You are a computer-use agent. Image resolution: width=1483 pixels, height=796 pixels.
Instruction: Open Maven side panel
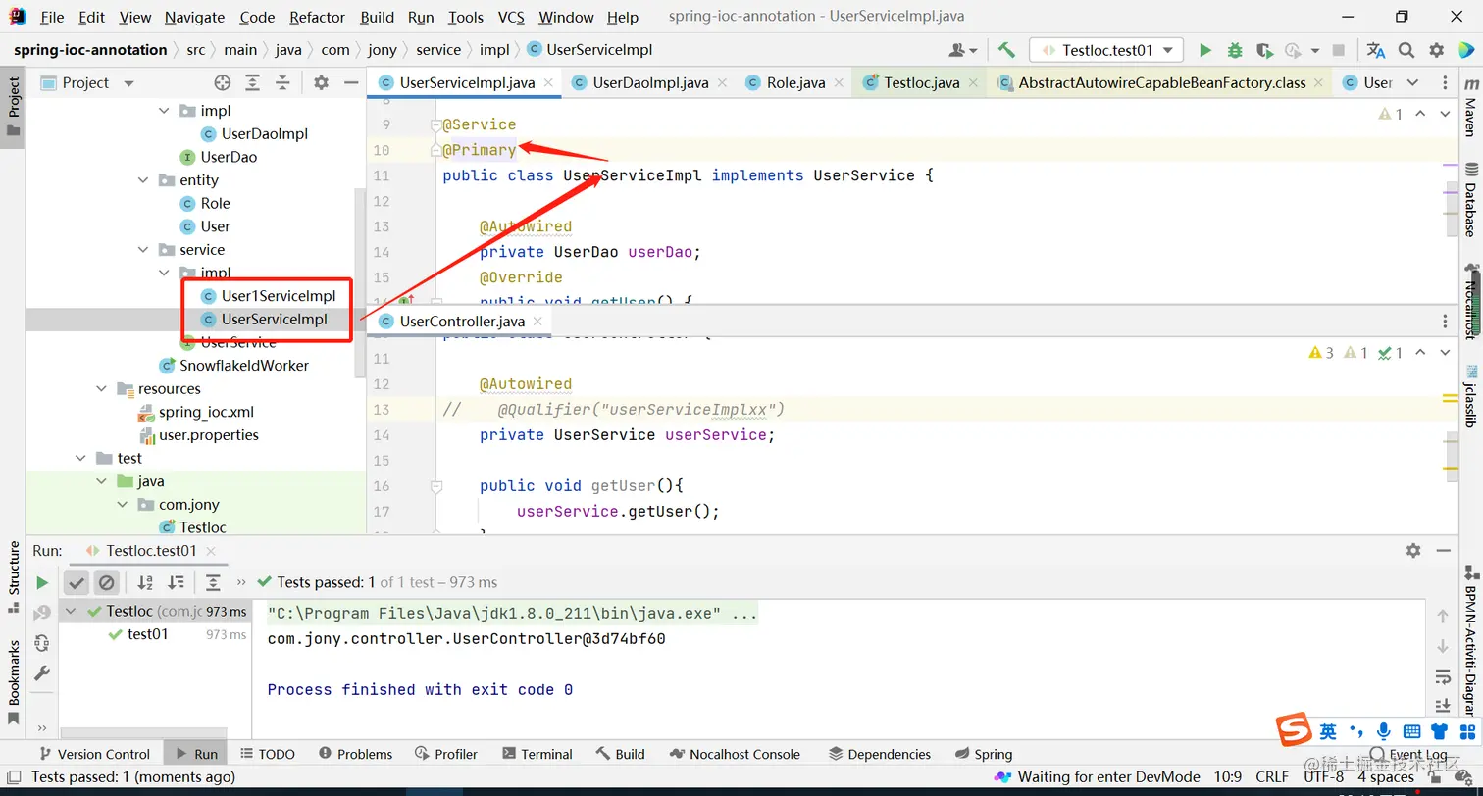(x=1470, y=108)
